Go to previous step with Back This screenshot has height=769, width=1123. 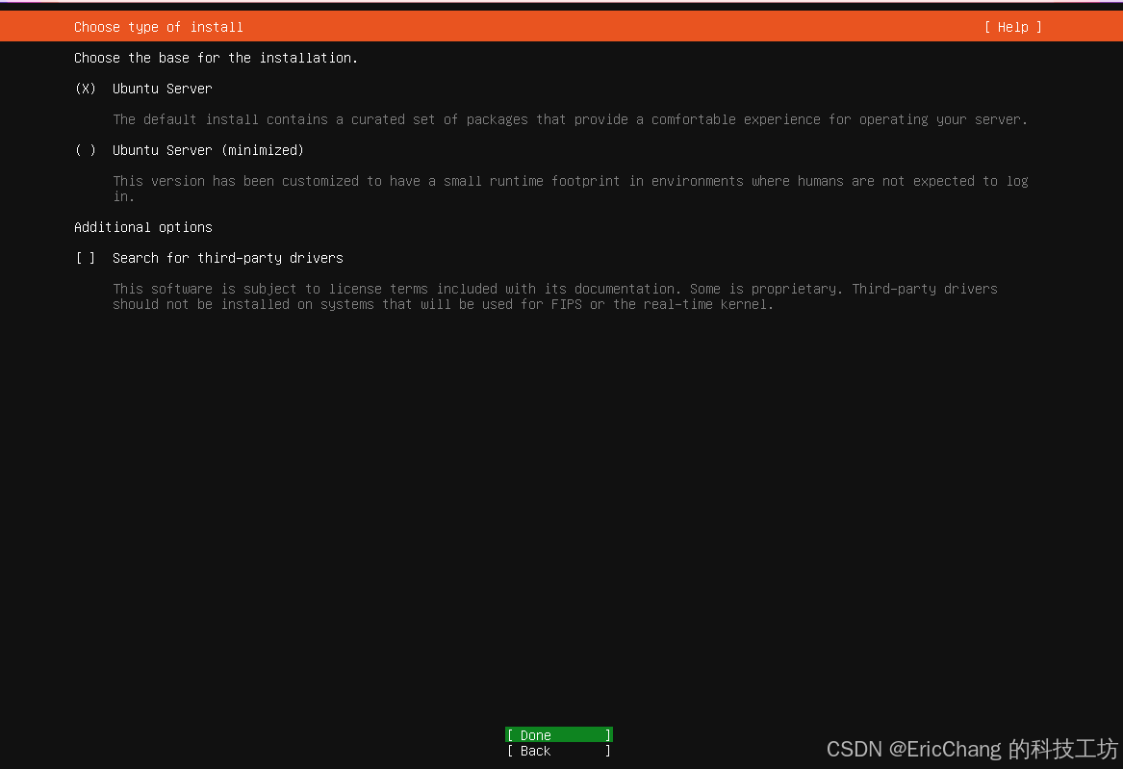pyautogui.click(x=559, y=751)
